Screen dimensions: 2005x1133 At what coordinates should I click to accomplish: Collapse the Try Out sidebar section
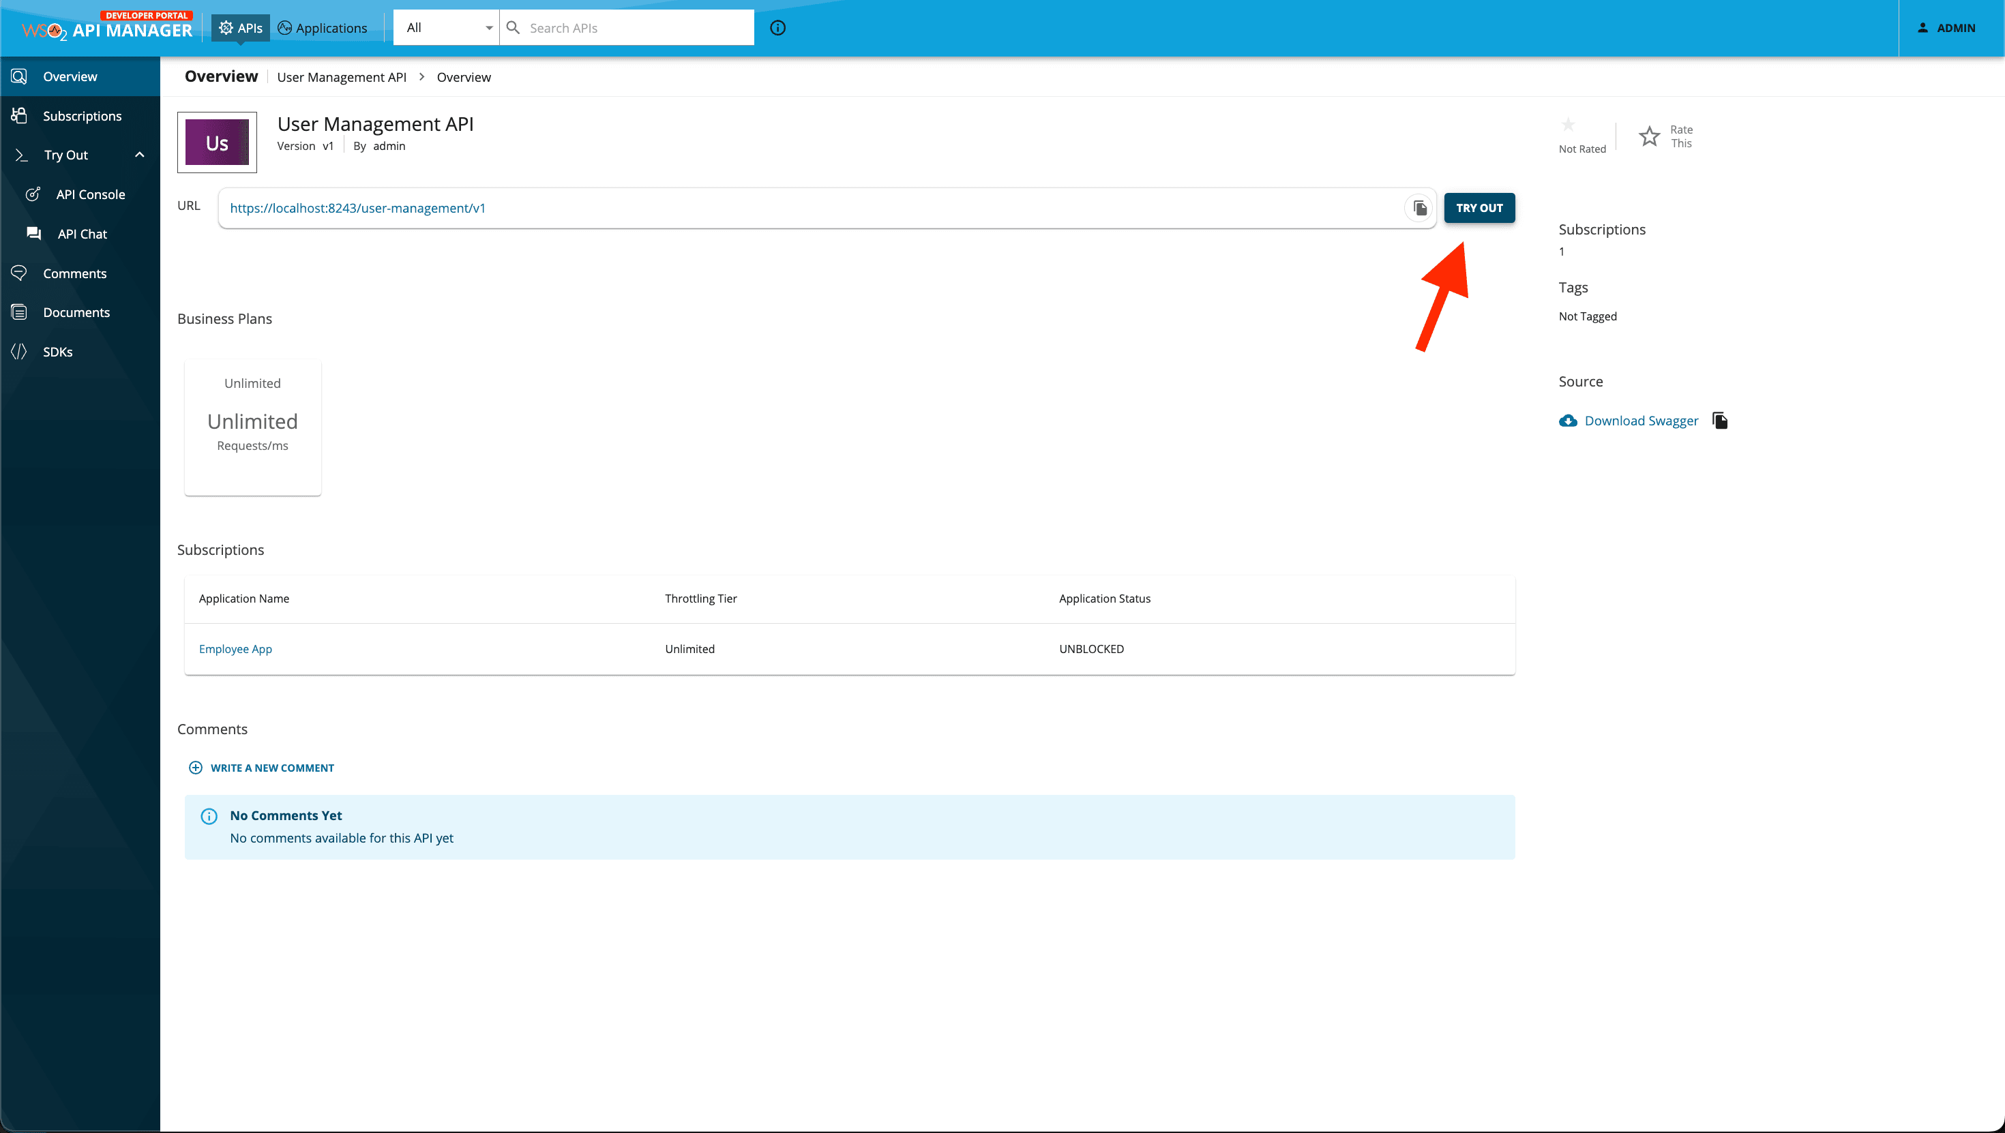click(x=140, y=154)
